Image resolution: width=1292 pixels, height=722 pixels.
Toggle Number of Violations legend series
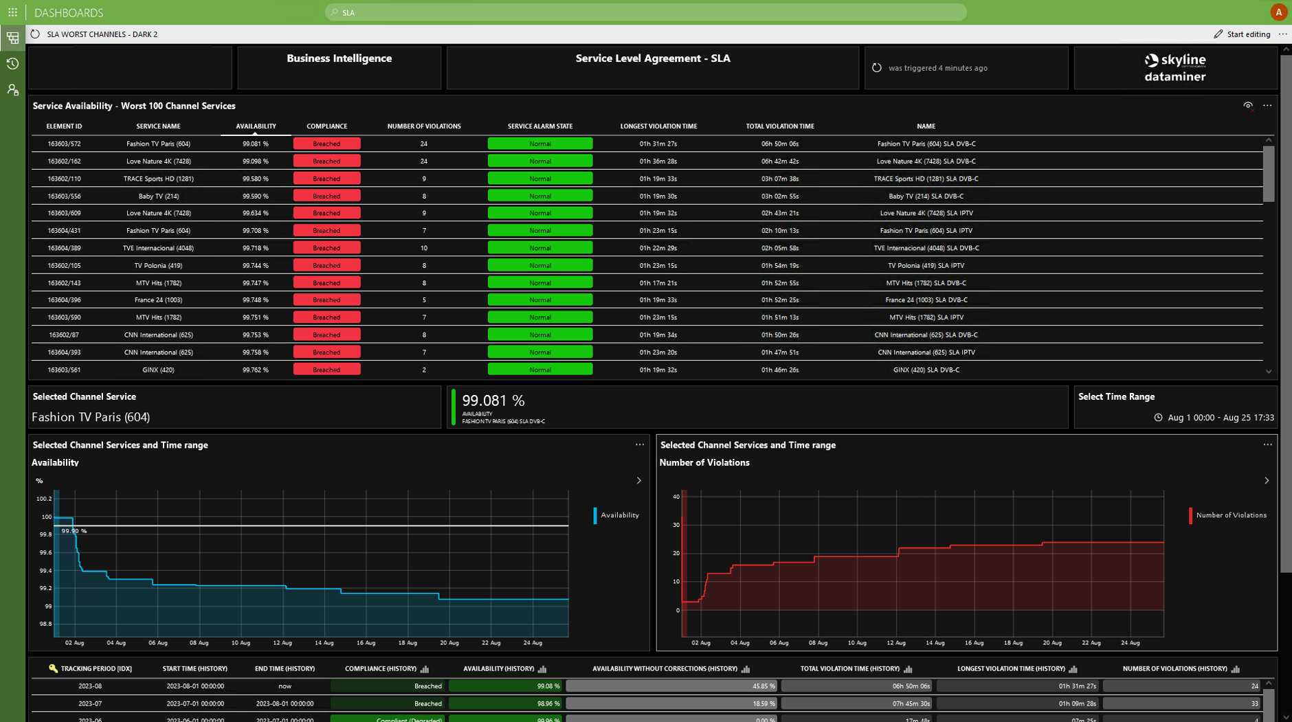1228,515
